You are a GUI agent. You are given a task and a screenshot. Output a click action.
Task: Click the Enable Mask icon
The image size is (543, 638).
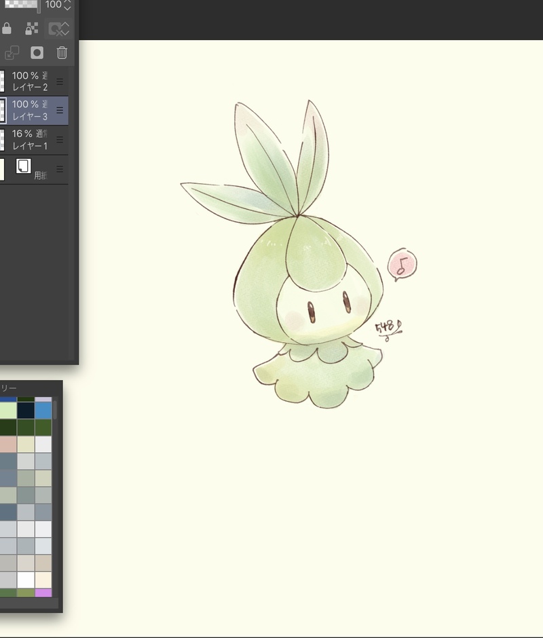(x=54, y=29)
